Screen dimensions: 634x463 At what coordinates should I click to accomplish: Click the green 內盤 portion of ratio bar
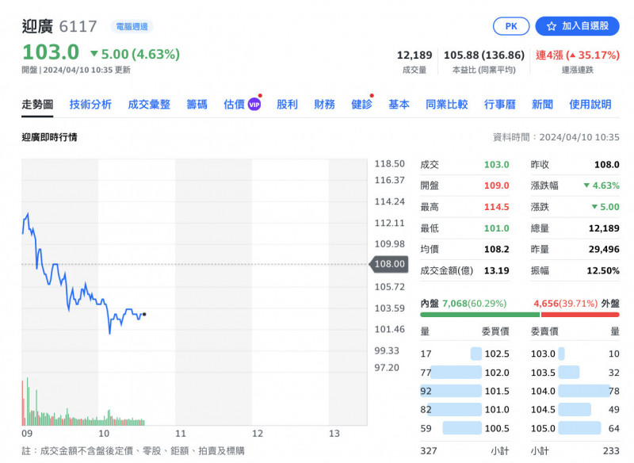click(480, 315)
